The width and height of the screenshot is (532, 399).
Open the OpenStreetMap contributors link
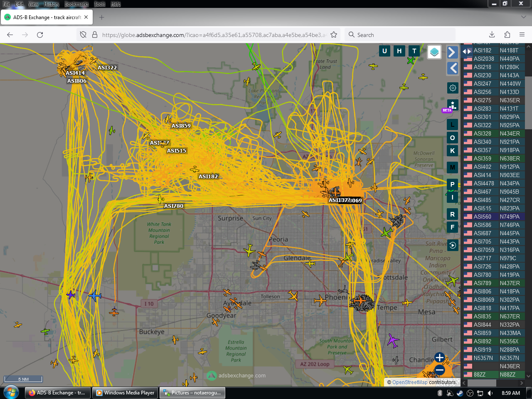pyautogui.click(x=410, y=382)
